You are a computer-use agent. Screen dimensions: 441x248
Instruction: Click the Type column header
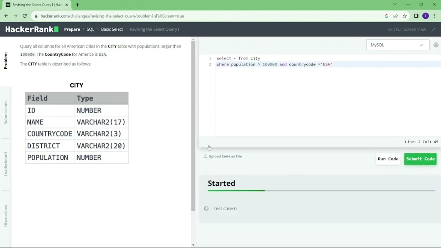(101, 98)
